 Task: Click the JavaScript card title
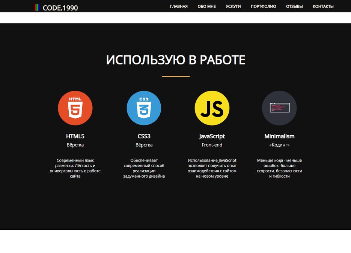(212, 136)
